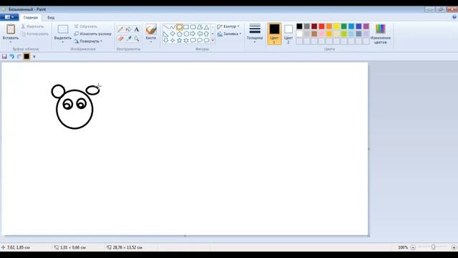The width and height of the screenshot is (458, 258).
Task: Choose the Rectangle shape
Action: (186, 27)
